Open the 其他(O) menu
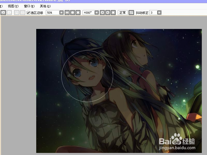The height and width of the screenshot is (155, 207). tap(45, 6)
